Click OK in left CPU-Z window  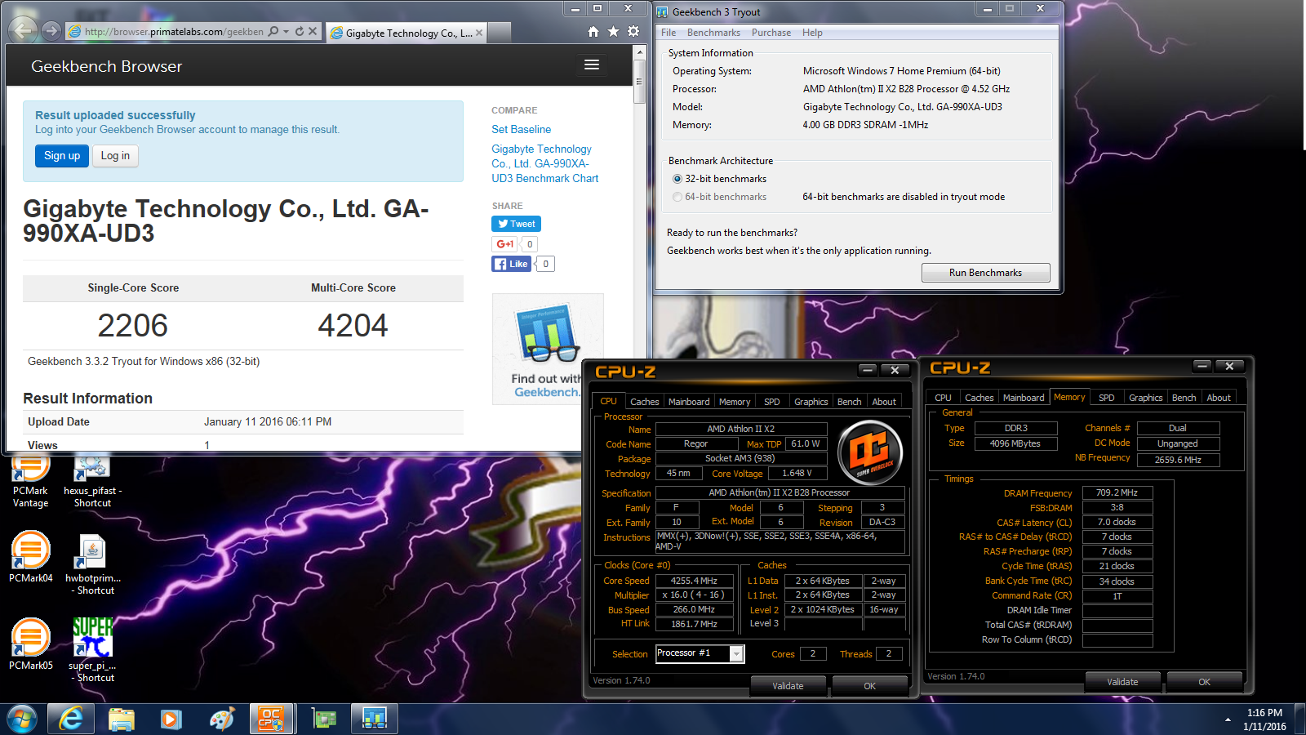click(869, 686)
